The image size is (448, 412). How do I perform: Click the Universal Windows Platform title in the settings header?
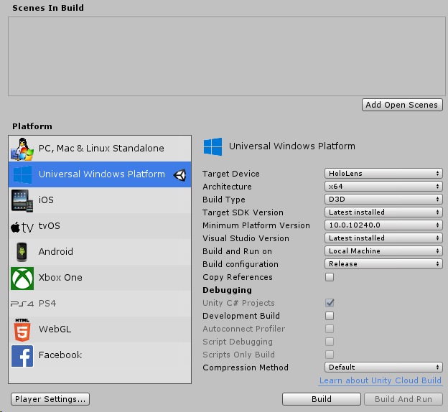292,146
